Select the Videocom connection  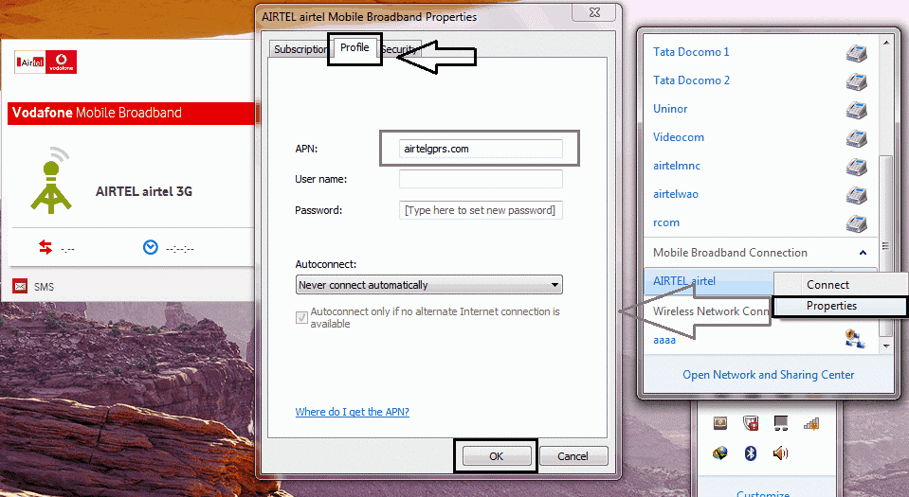click(679, 137)
